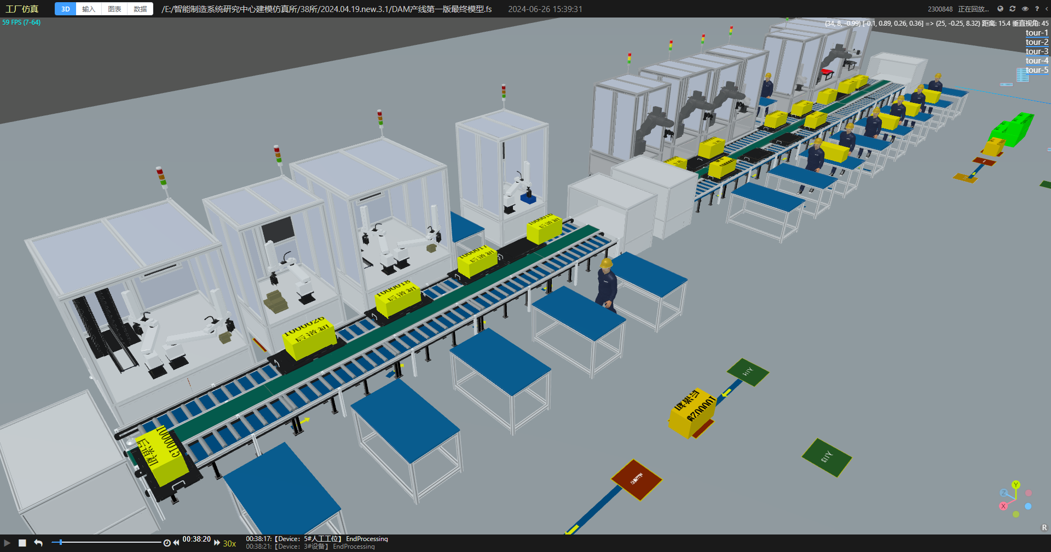Snap view to the Y axis gizmo
The width and height of the screenshot is (1051, 552).
[1016, 485]
